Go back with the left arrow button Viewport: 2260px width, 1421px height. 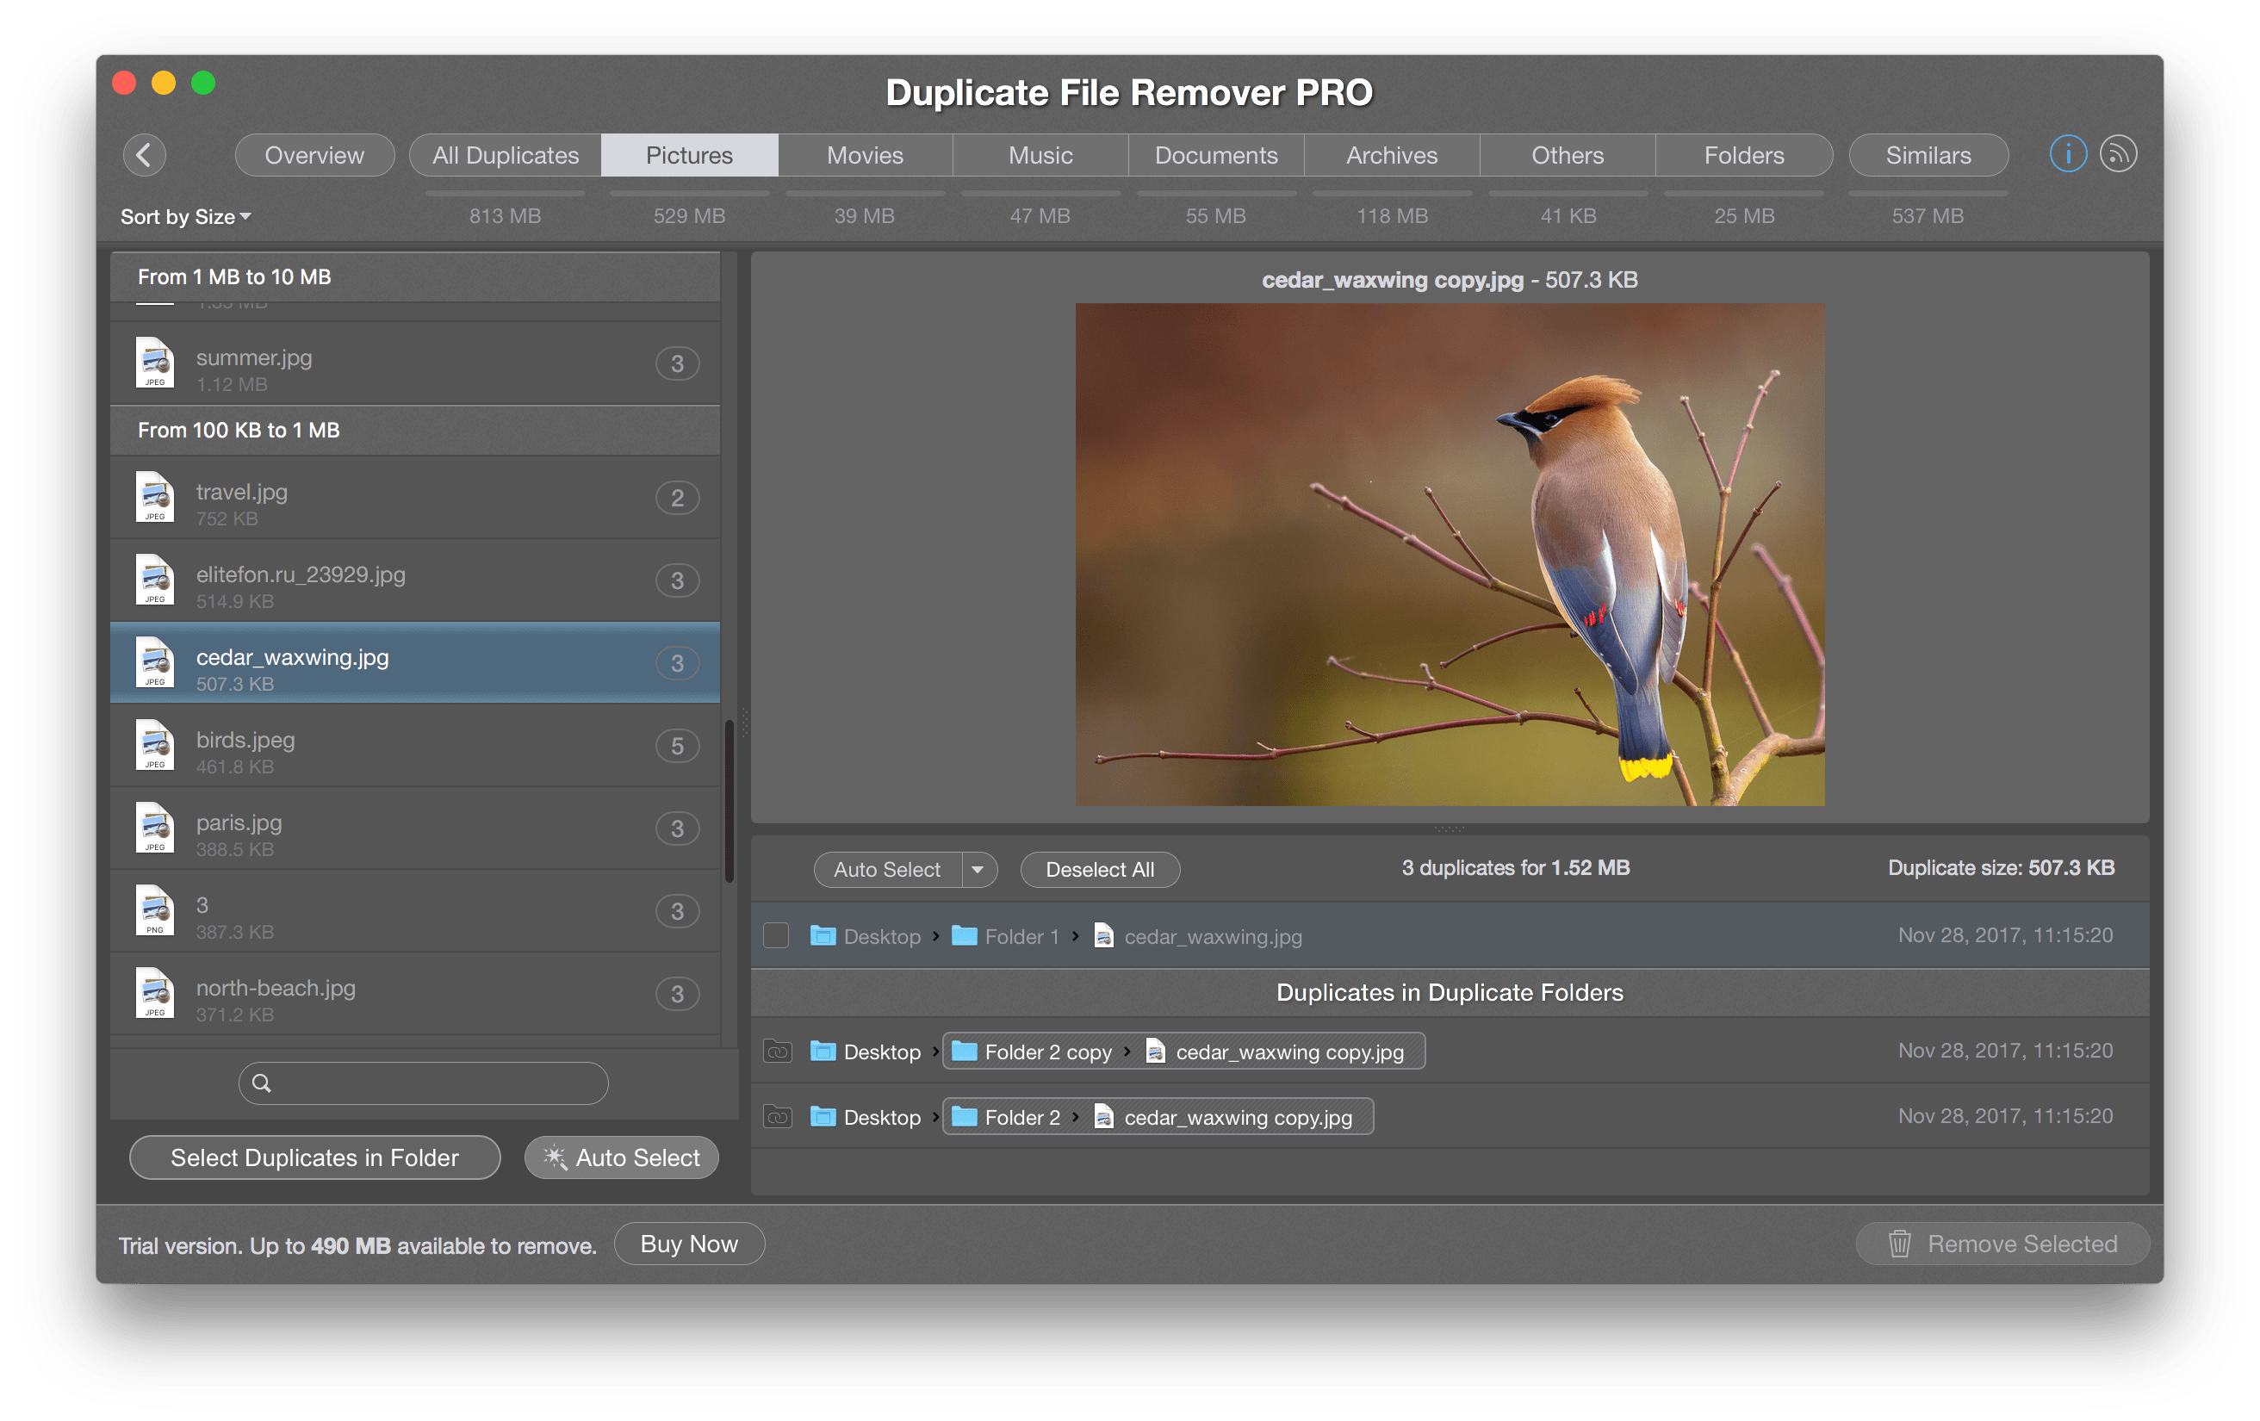[144, 155]
